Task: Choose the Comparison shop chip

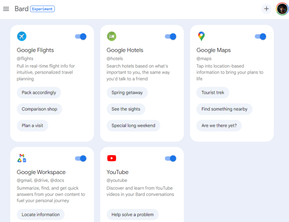Action: [40, 109]
